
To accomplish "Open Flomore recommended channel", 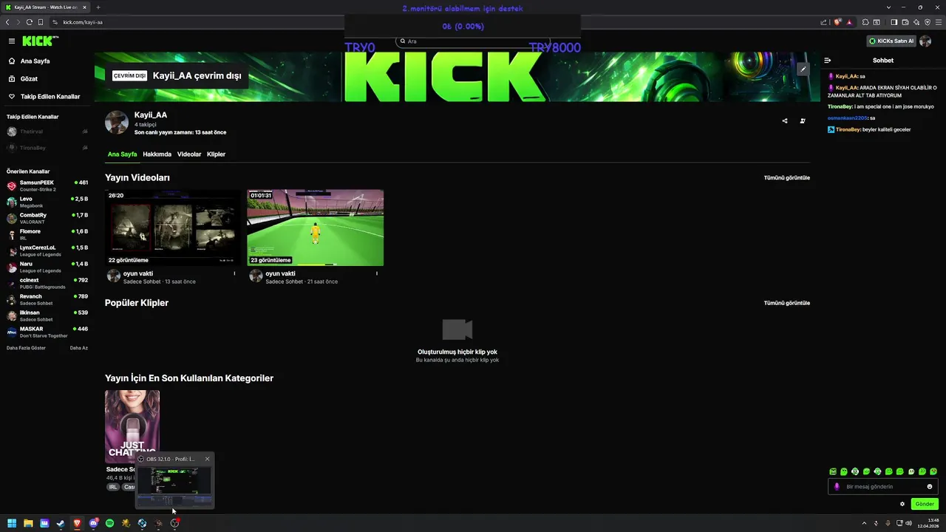I will coord(47,234).
